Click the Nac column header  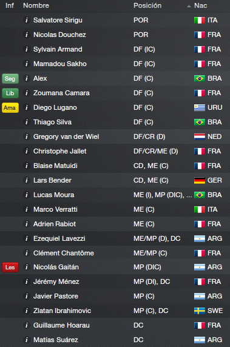tap(200, 5)
